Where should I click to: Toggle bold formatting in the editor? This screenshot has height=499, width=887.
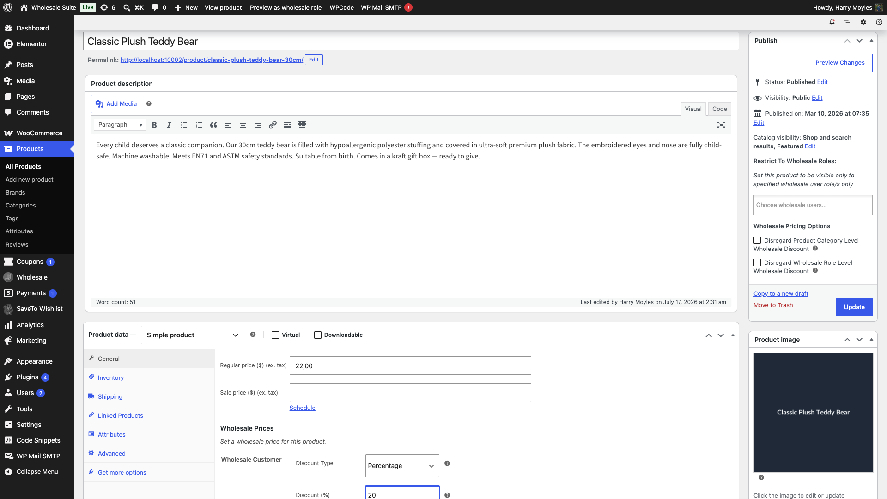(154, 125)
